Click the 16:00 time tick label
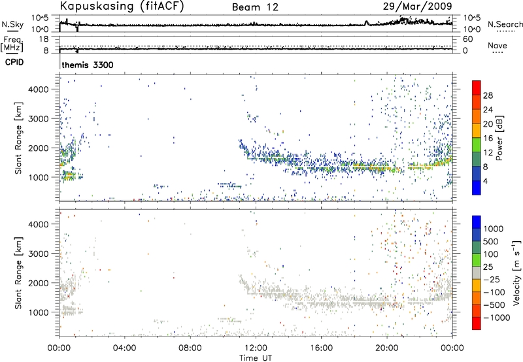Viewport: 523px width, 362px height. [321, 348]
